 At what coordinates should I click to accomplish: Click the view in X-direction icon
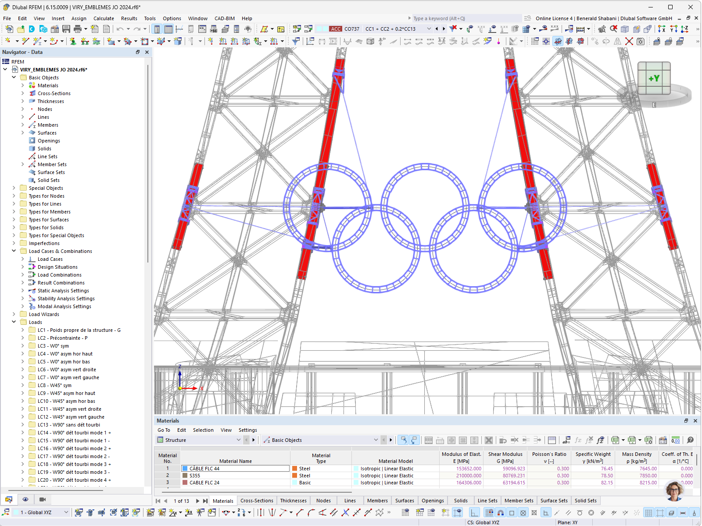[662, 29]
